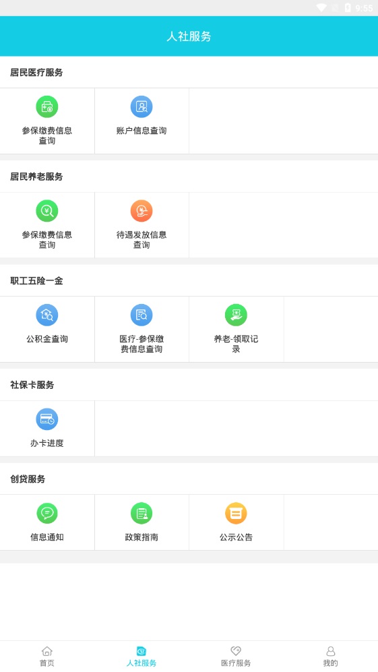The width and height of the screenshot is (378, 672).
Task: Click the 社保卡服务 section title
Action: pyautogui.click(x=32, y=386)
